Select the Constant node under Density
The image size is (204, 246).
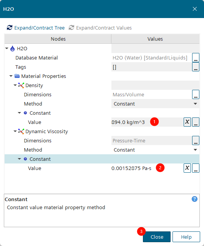tap(40, 113)
